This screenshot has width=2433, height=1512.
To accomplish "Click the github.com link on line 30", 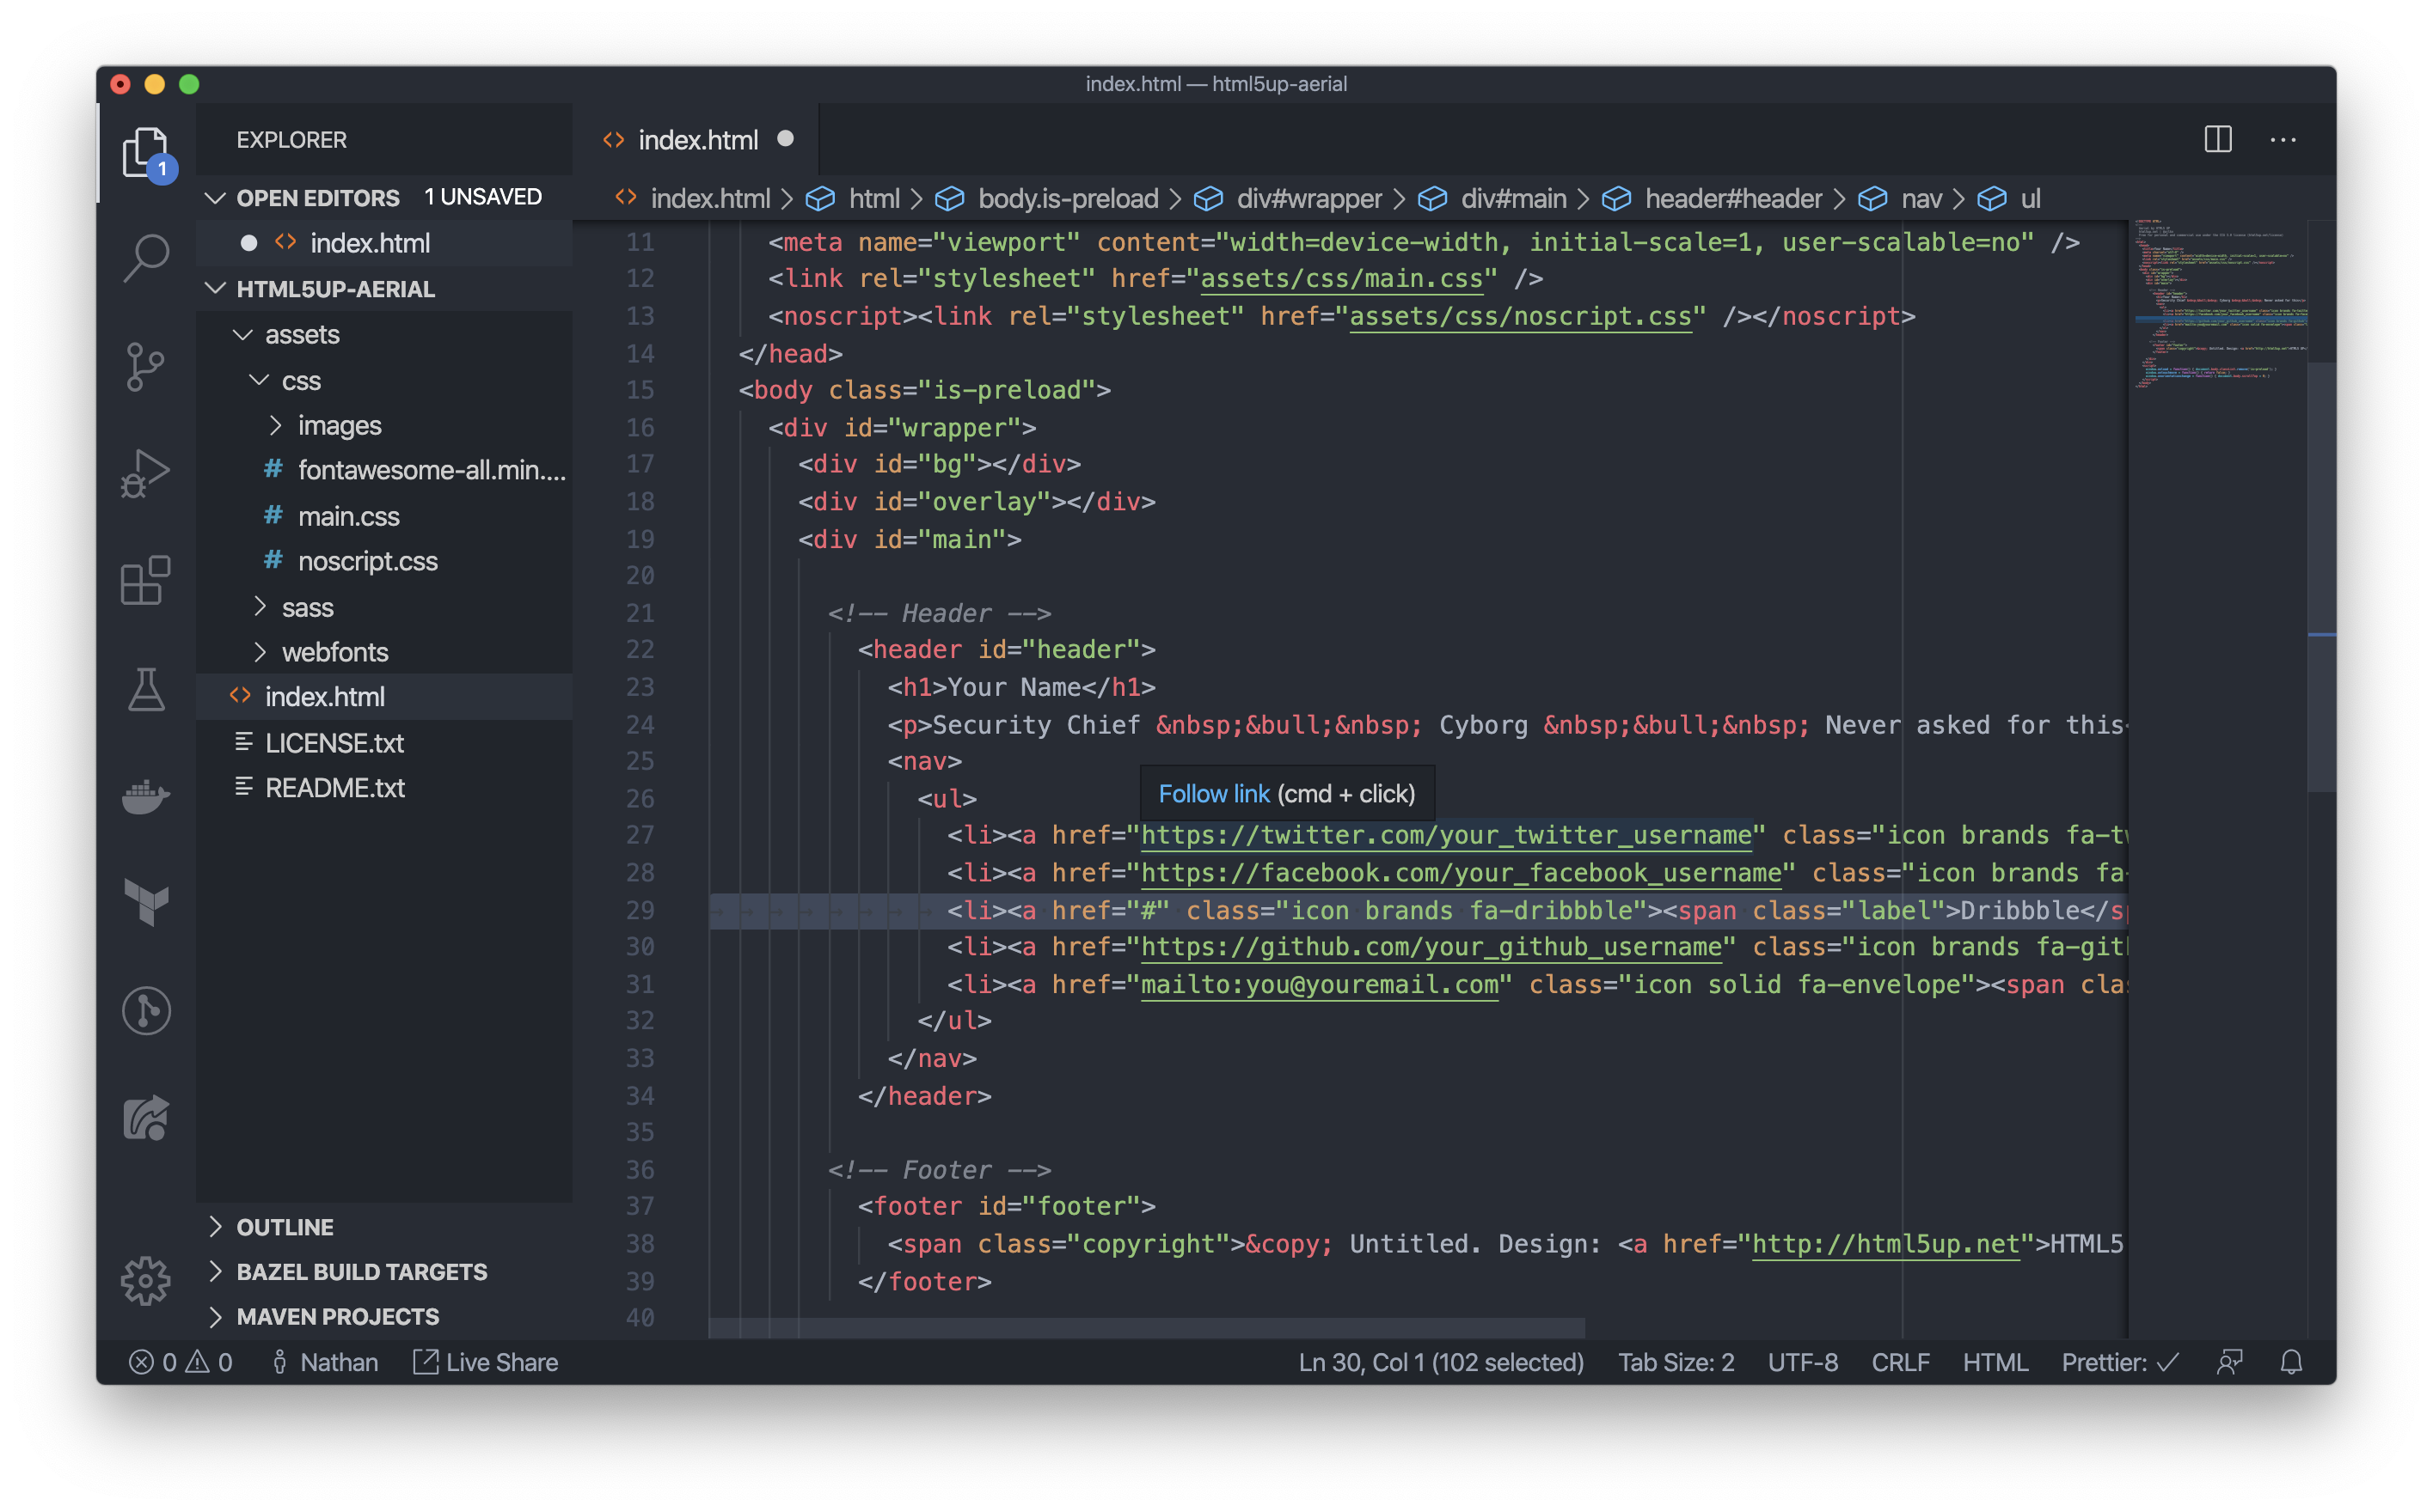I will [1431, 947].
